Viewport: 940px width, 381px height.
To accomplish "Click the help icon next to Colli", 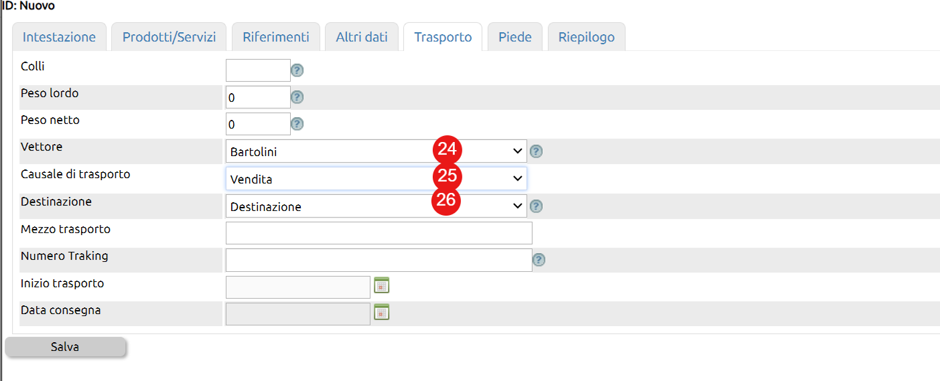I will coord(297,70).
